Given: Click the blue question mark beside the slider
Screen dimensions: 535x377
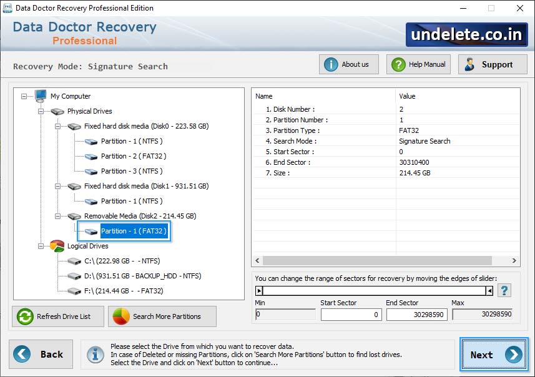Looking at the screenshot, I should click(x=504, y=290).
